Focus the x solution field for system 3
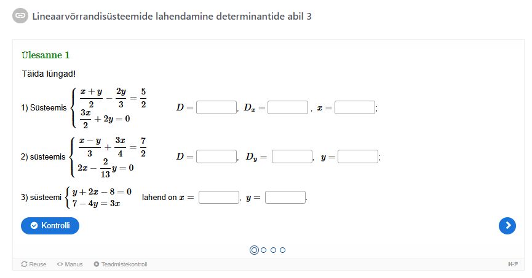Image resolution: width=532 pixels, height=278 pixels. 219,198
